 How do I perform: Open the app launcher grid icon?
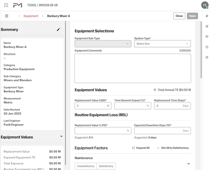(x=6, y=5)
